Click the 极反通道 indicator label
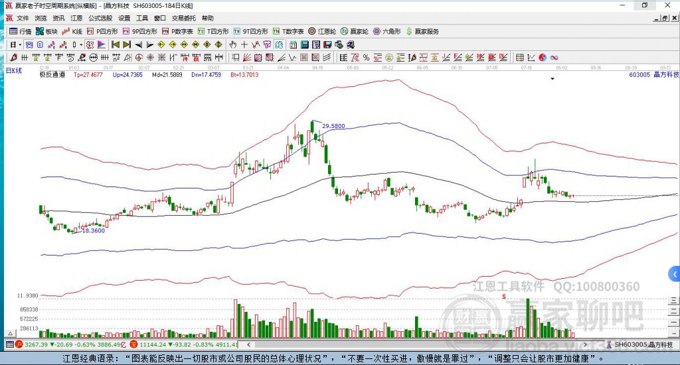The height and width of the screenshot is (365, 680). [x=52, y=74]
